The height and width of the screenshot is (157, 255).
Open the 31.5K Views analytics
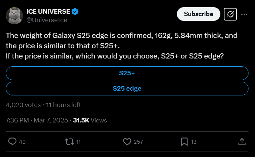pyautogui.click(x=90, y=120)
